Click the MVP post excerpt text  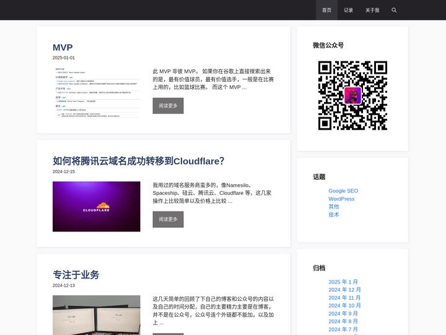tap(213, 79)
